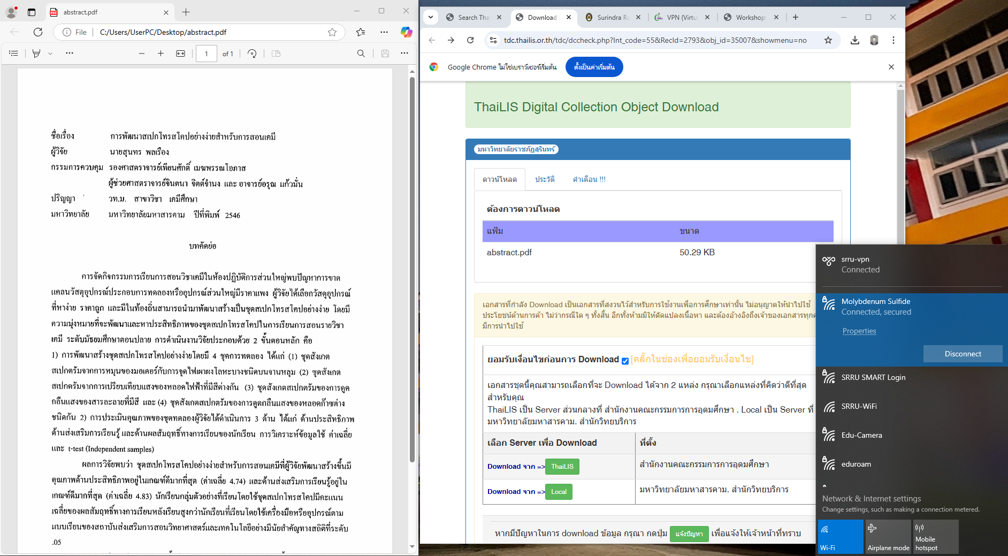
Task: Switch to the Workshop tab in Chrome
Action: pyautogui.click(x=751, y=17)
